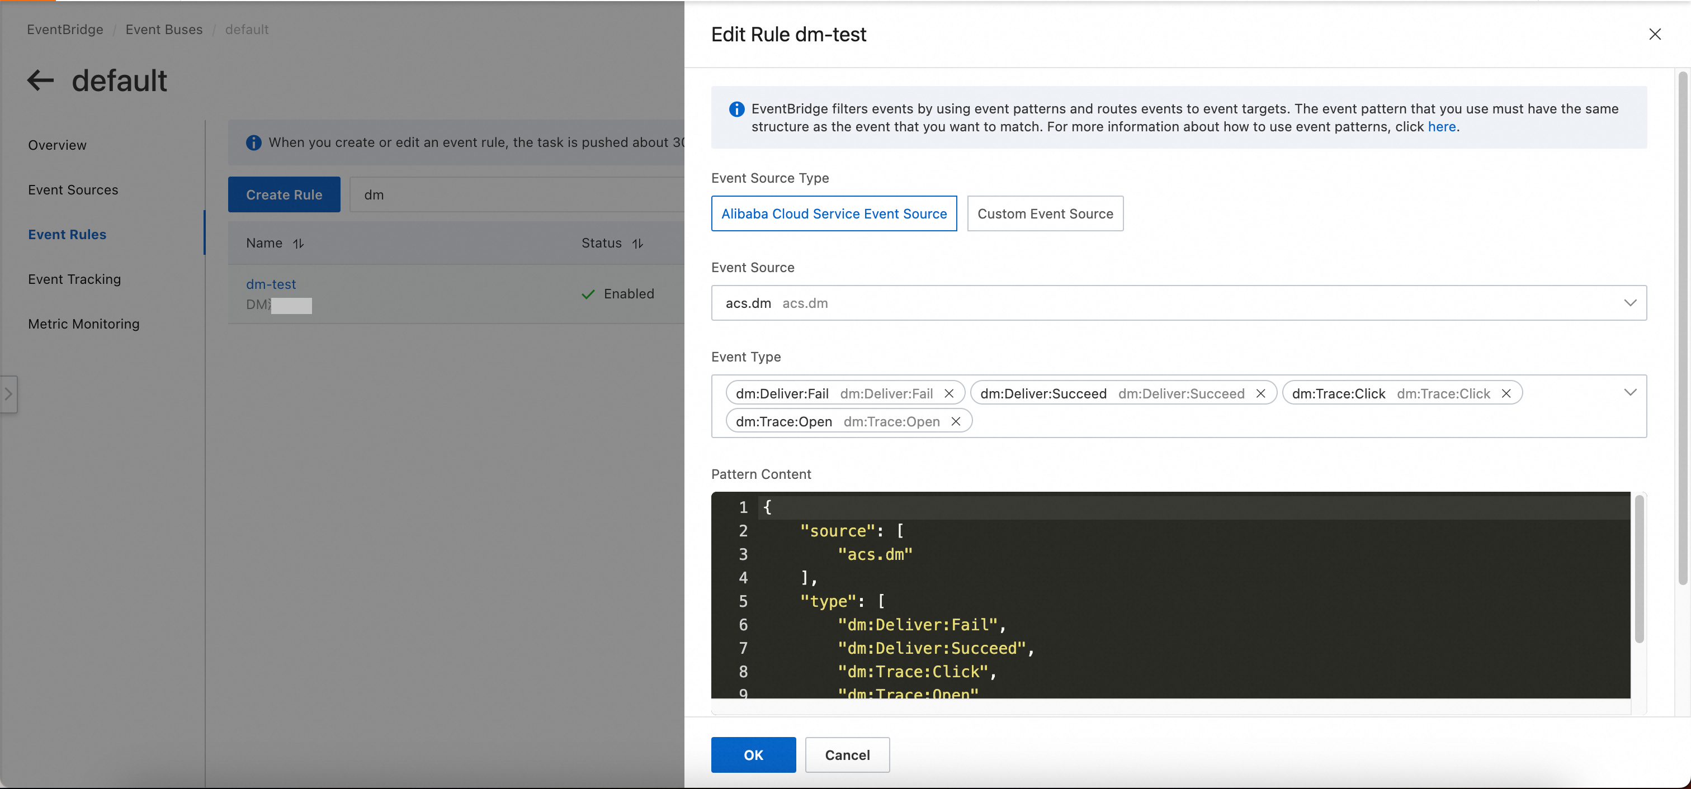
Task: Remove the dm:Trace:Click event type tag
Action: [1506, 393]
